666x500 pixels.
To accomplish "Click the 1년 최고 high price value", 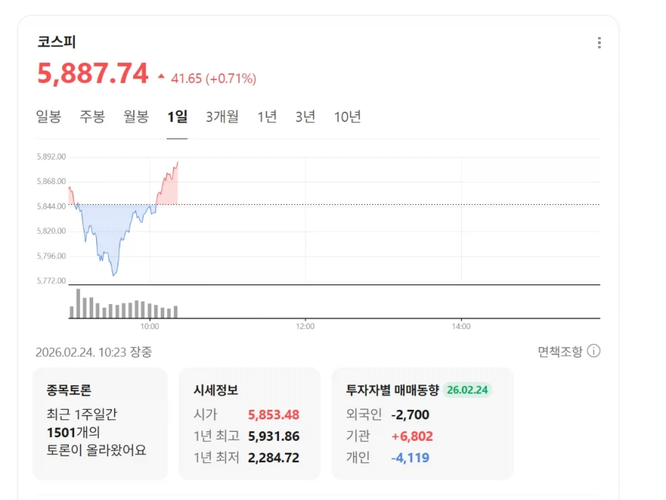I will (275, 436).
